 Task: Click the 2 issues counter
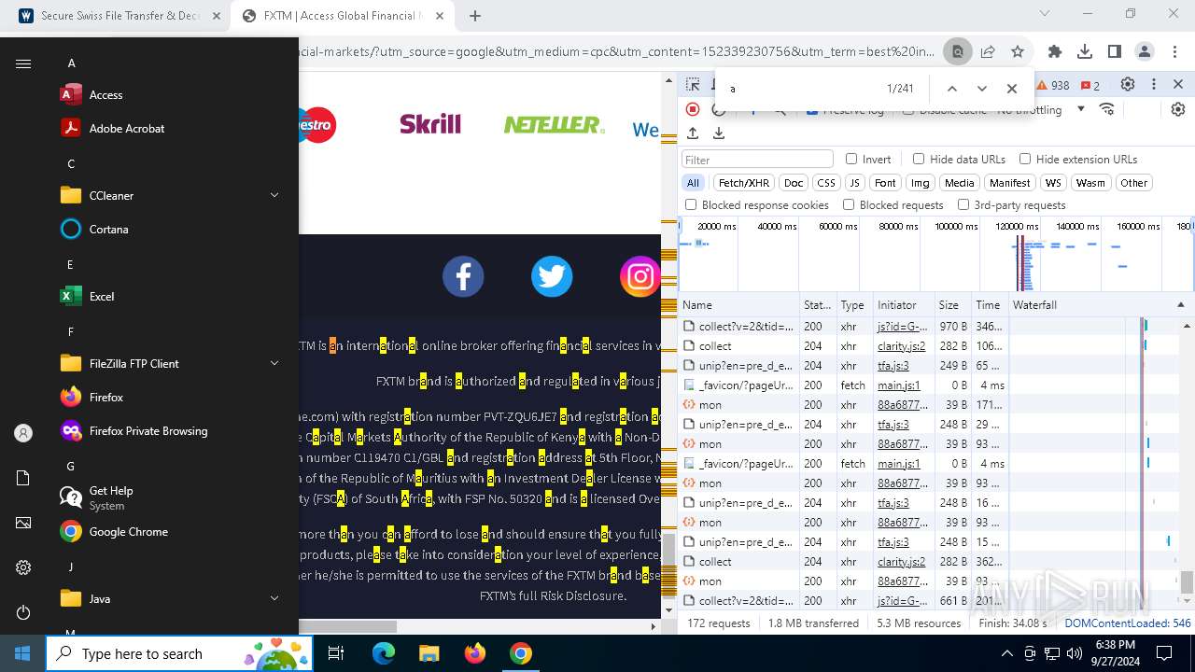[x=1090, y=85]
